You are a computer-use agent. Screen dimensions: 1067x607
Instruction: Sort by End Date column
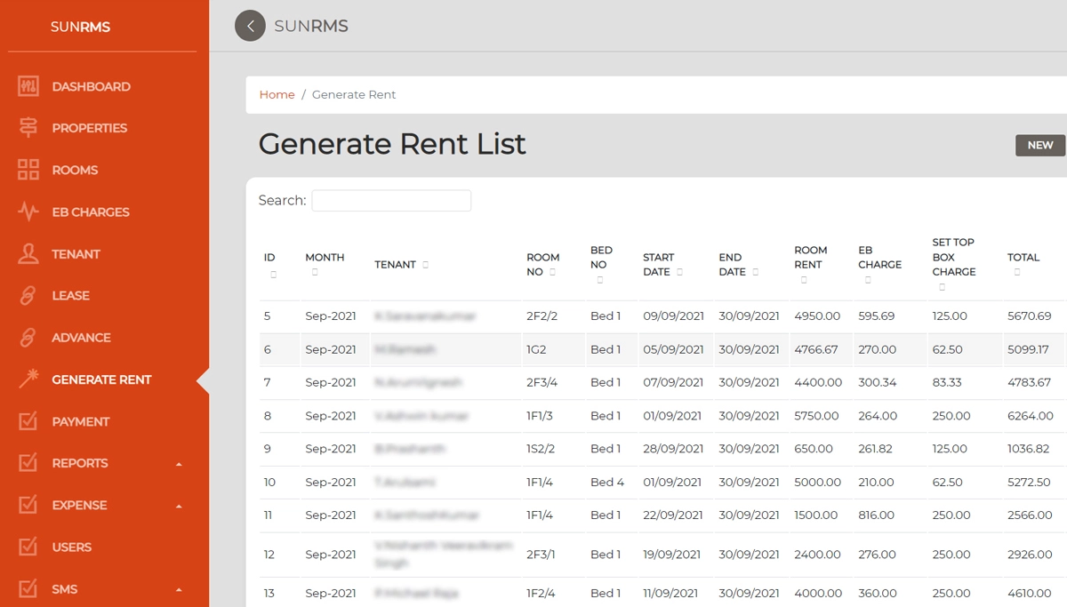[x=755, y=272]
